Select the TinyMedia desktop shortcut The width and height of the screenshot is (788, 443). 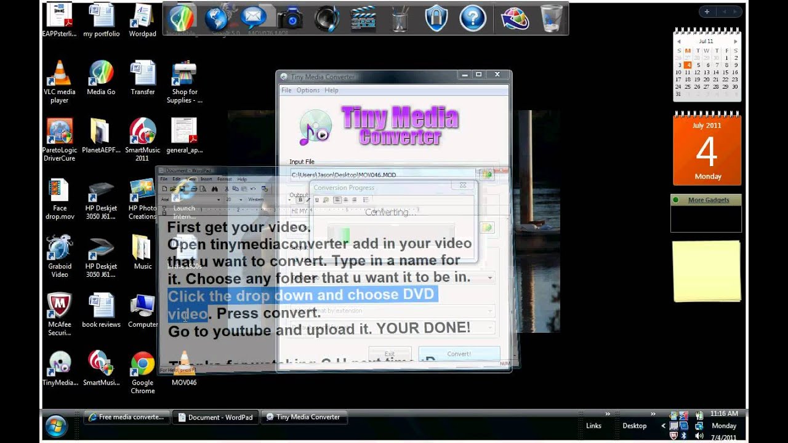click(60, 368)
